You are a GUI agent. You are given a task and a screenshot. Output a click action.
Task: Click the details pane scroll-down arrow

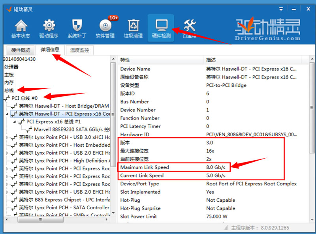pyautogui.click(x=312, y=219)
